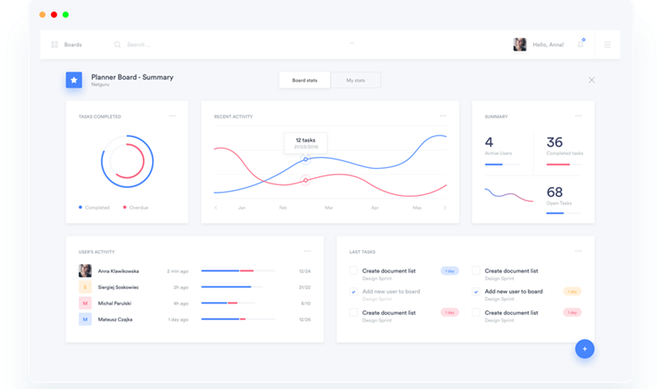This screenshot has height=389, width=662.
Task: Click Anna Klawikowska's progress bar
Action: pos(238,271)
